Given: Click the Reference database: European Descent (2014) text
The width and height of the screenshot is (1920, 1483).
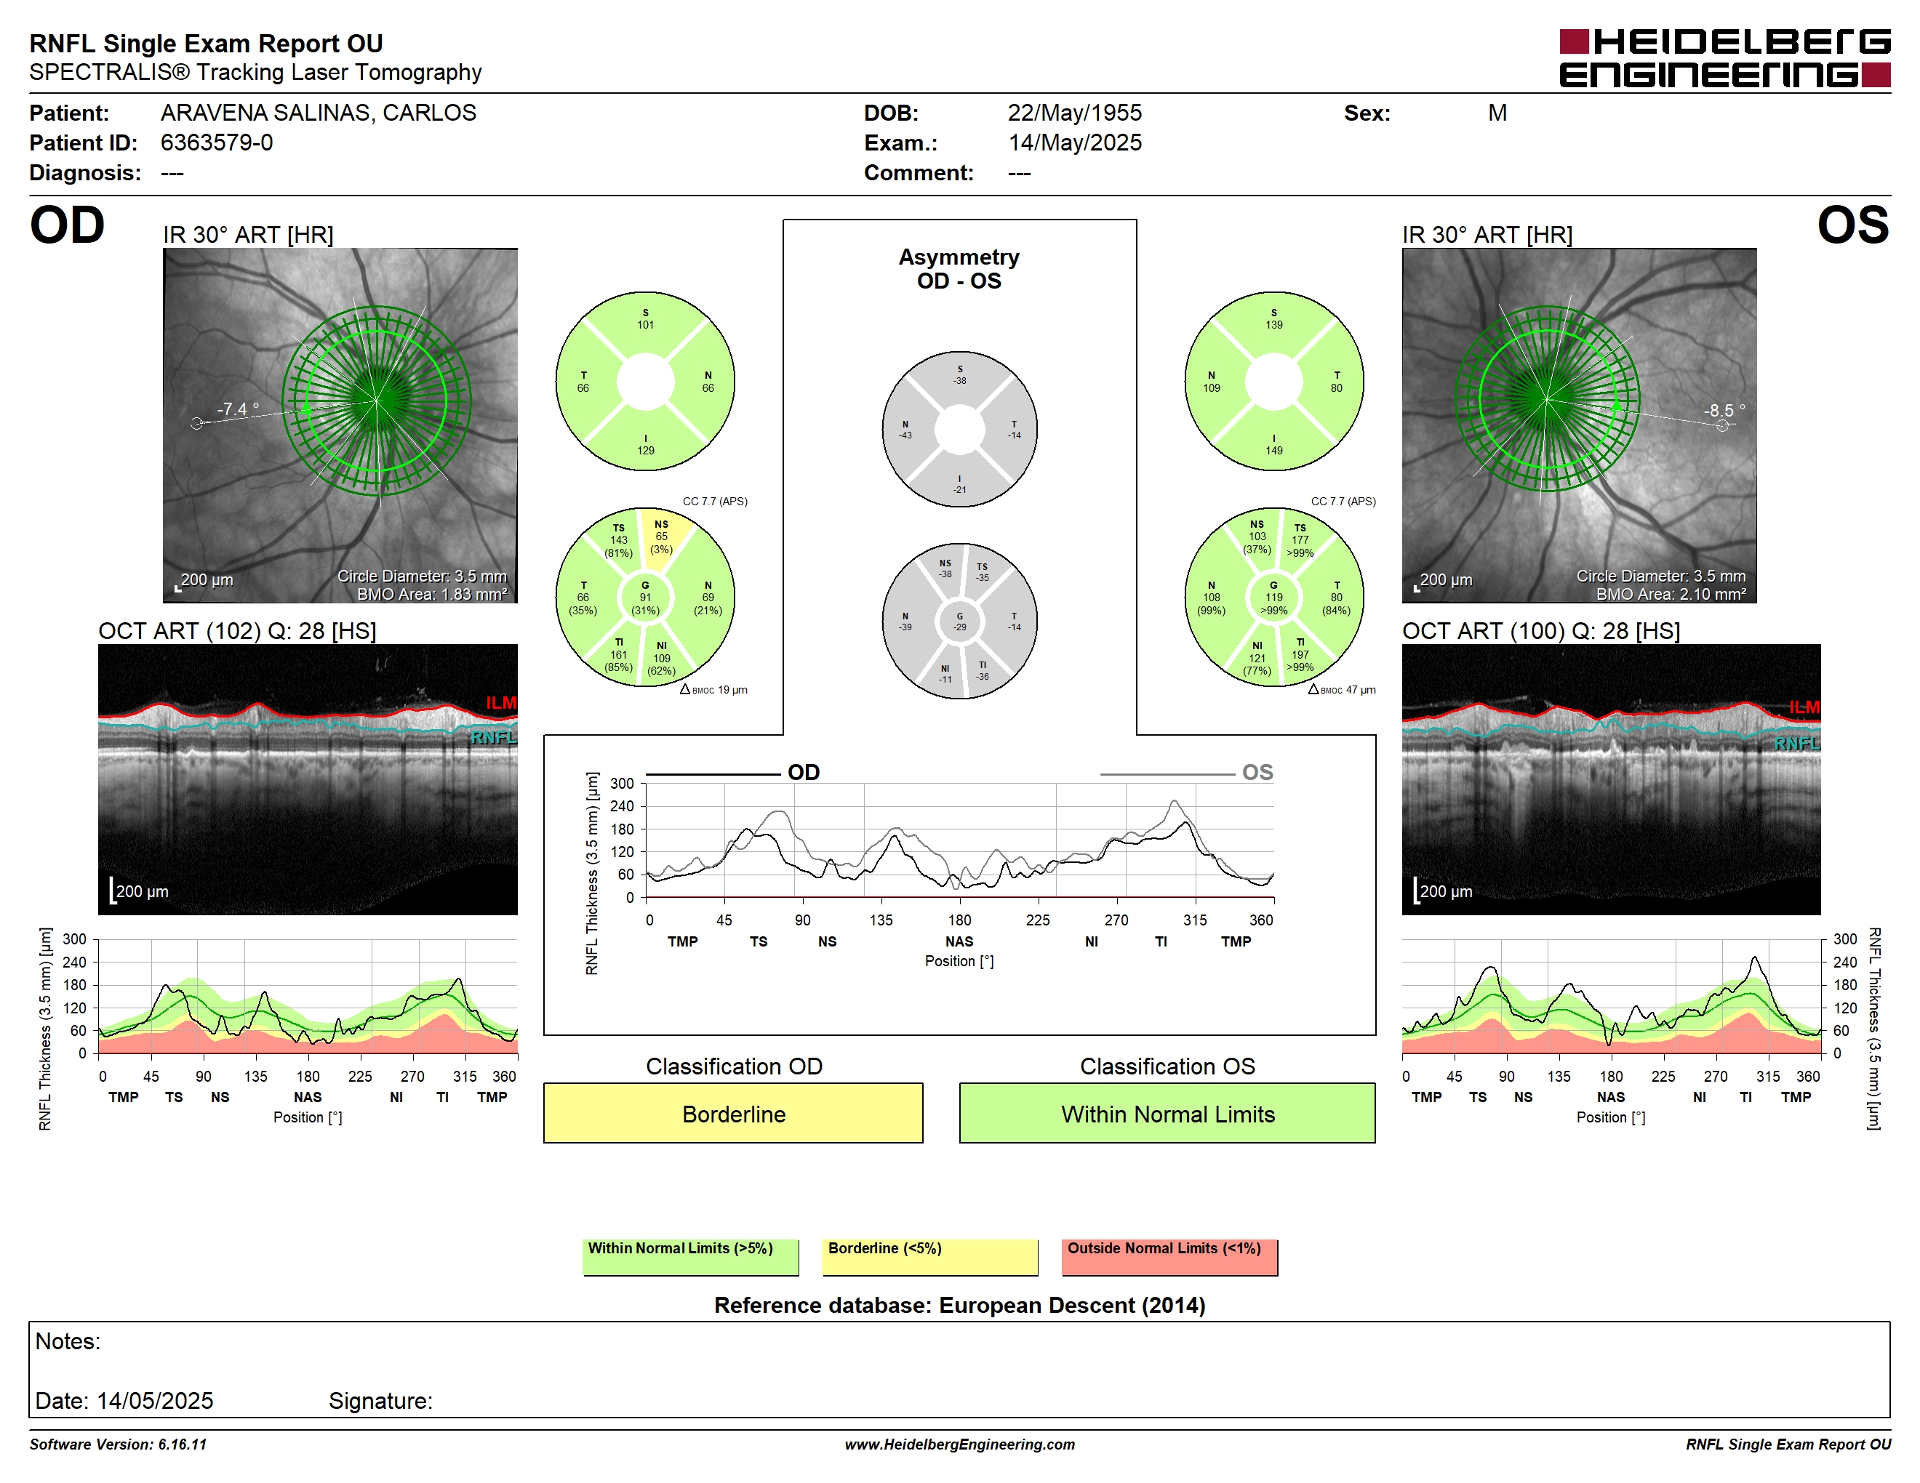Looking at the screenshot, I should pyautogui.click(x=959, y=1305).
